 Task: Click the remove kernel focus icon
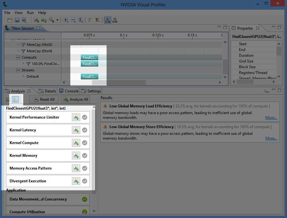pyautogui.click(x=97, y=20)
